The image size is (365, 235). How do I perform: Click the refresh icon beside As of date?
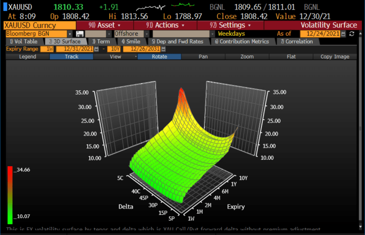[x=352, y=34]
